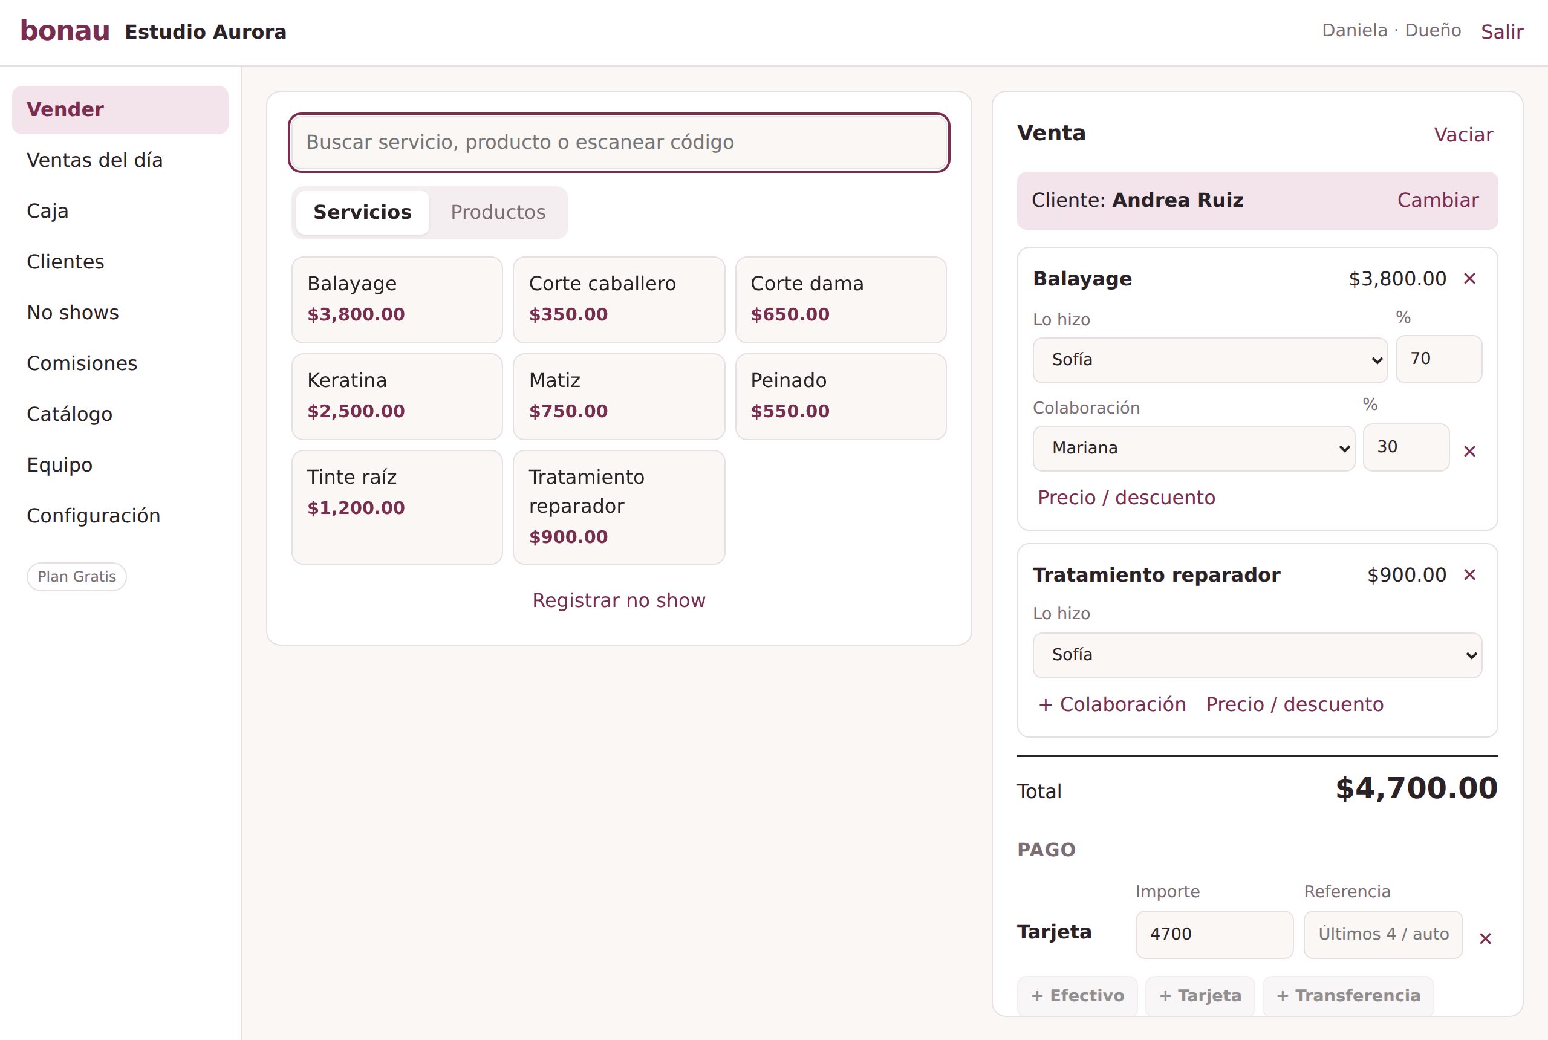Click the Plan Gratis badge
Image resolution: width=1548 pixels, height=1040 pixels.
tap(77, 576)
